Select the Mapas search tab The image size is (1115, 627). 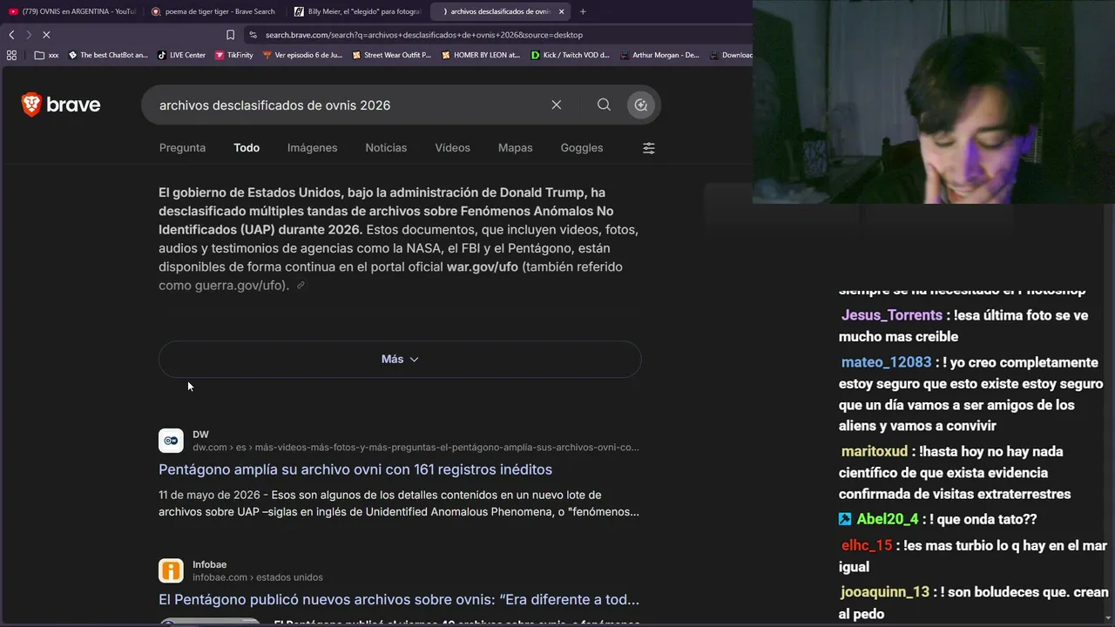tap(515, 148)
